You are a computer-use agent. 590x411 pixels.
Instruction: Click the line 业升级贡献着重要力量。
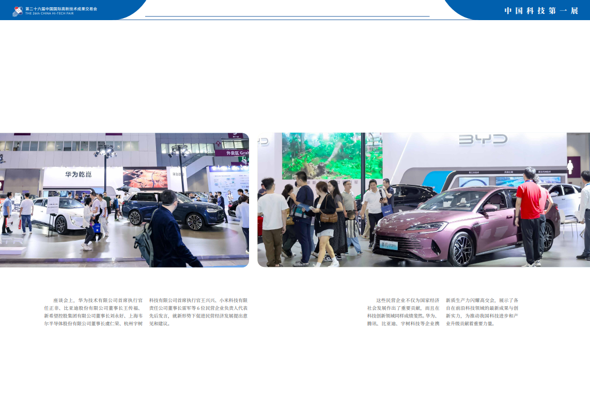click(x=471, y=323)
